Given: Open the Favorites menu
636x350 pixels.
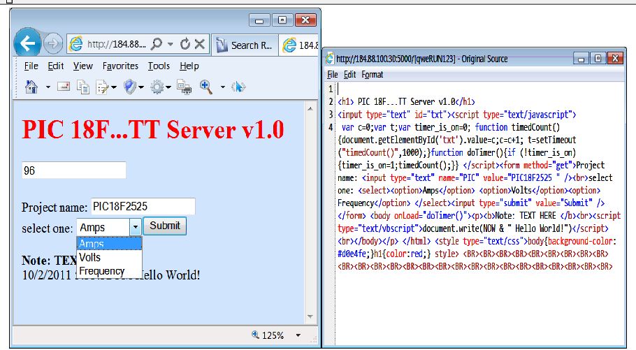Looking at the screenshot, I should [120, 66].
